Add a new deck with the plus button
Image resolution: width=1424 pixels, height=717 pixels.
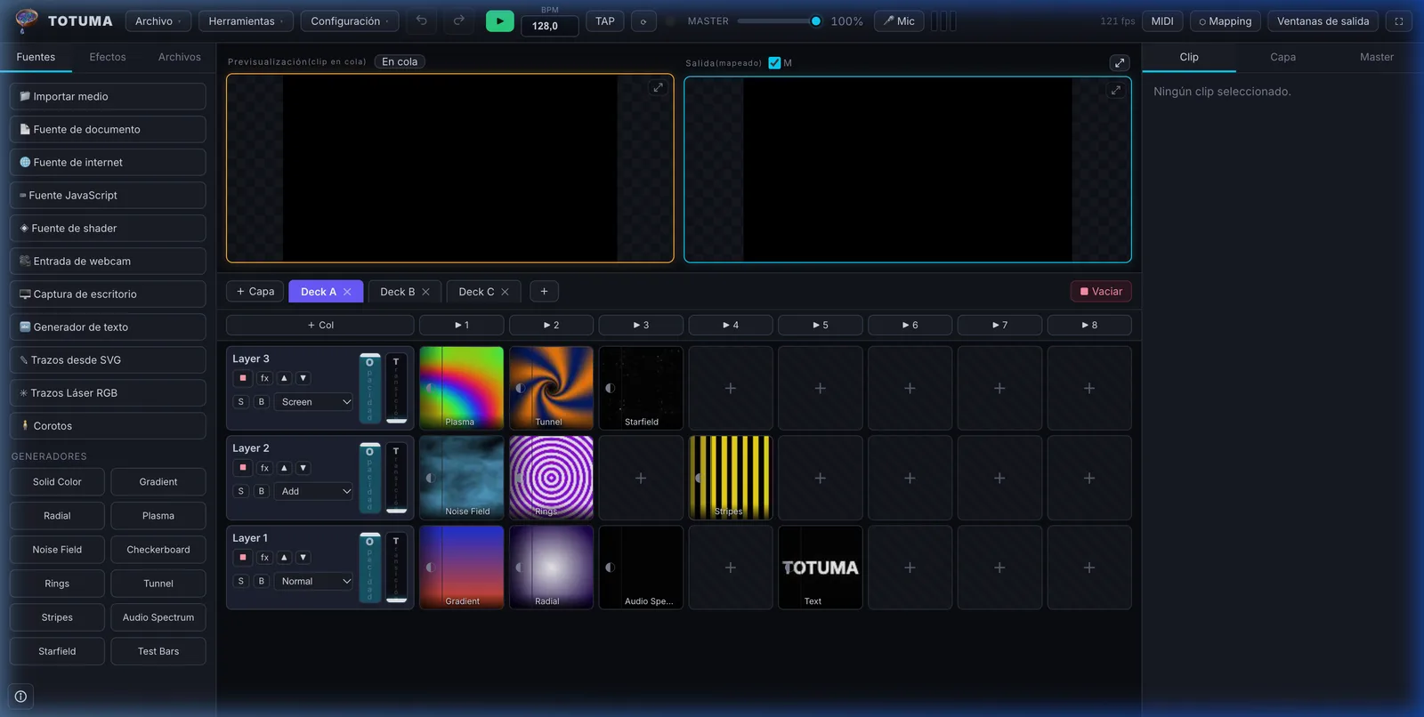[x=544, y=291]
